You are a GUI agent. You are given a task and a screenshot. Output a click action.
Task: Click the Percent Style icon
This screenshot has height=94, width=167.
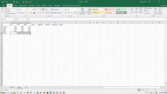[69, 13]
